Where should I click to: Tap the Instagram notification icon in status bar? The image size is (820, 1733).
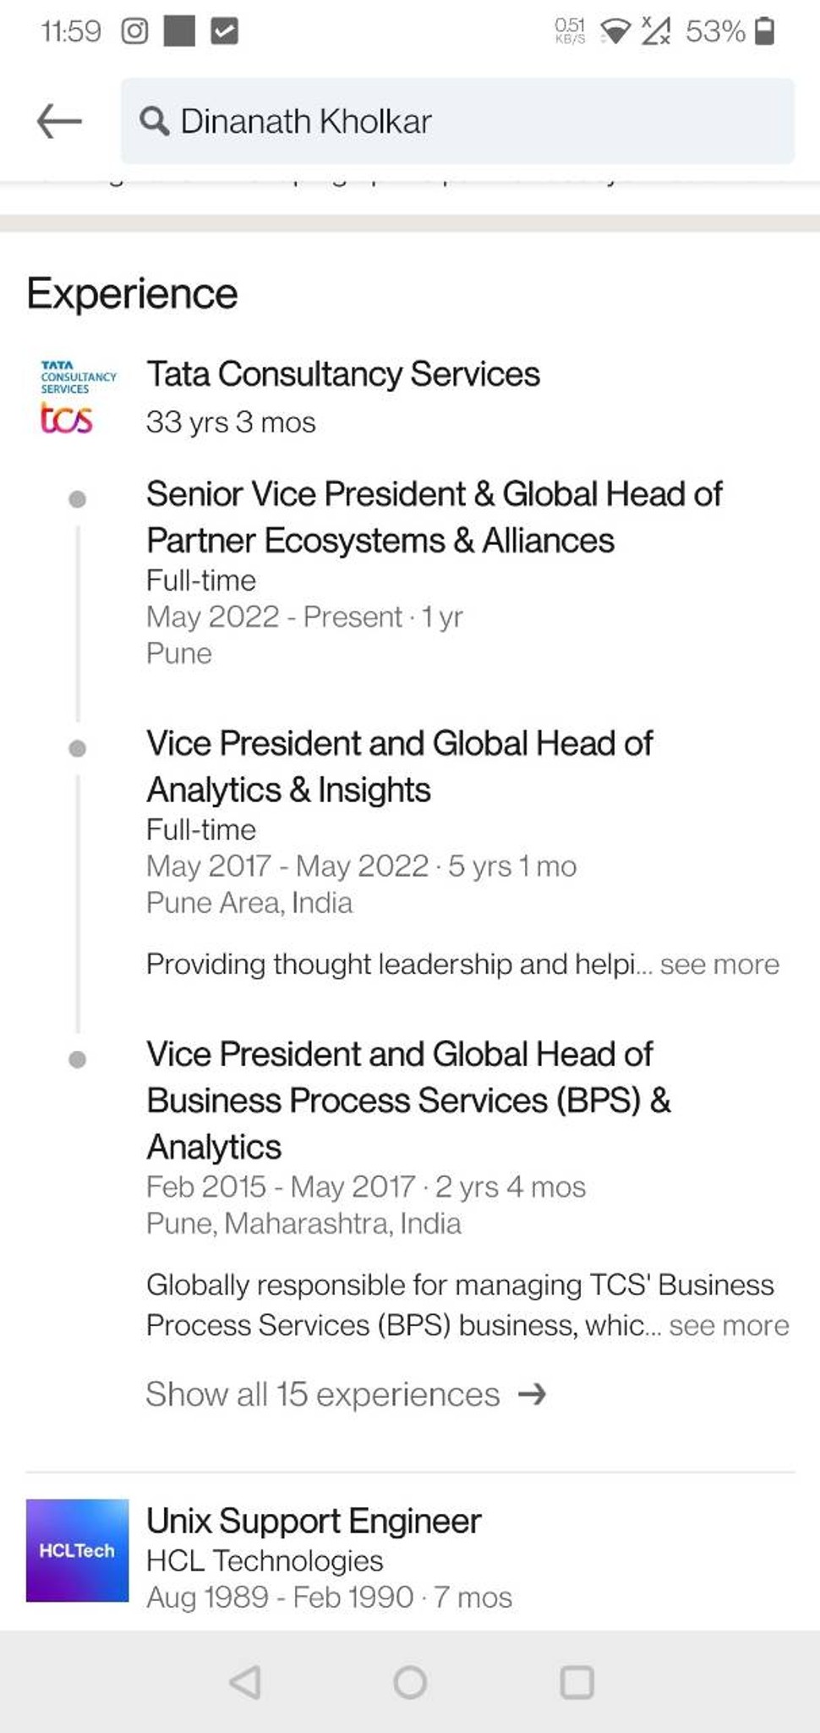click(x=134, y=31)
